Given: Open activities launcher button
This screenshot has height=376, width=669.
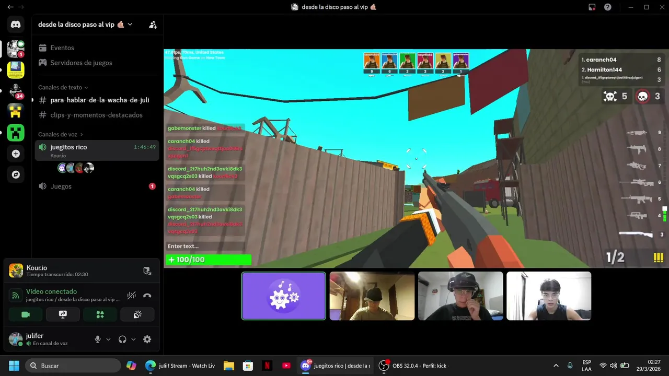Looking at the screenshot, I should pyautogui.click(x=100, y=314).
